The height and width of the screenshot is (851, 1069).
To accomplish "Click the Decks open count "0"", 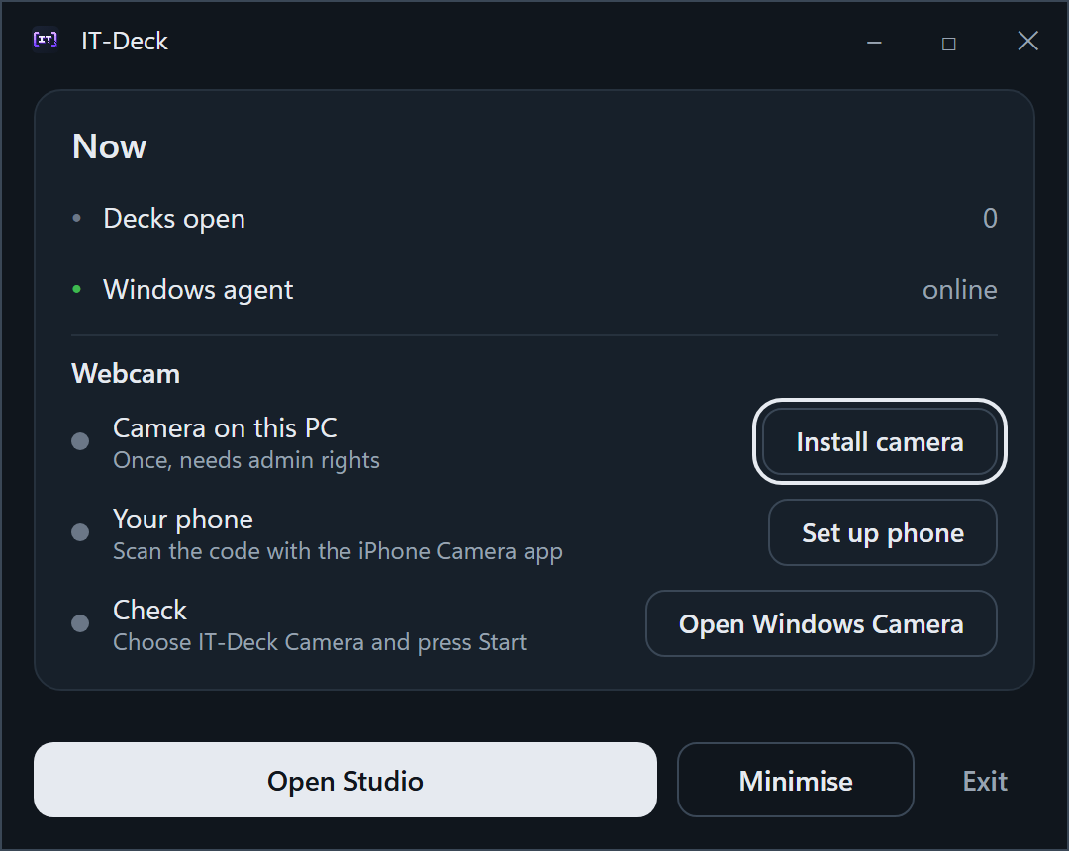I will pos(990,218).
